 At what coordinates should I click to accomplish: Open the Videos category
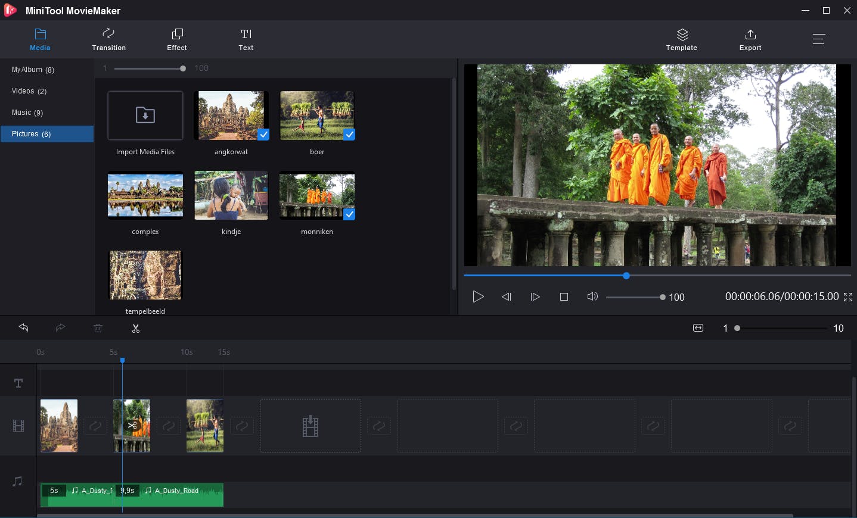click(29, 91)
